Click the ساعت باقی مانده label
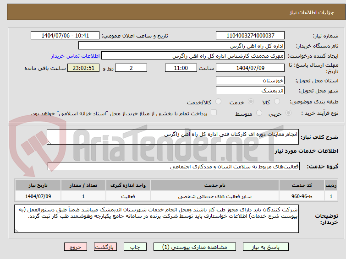Image resolution: width=346 pixels, height=259 pixels. coord(45,68)
